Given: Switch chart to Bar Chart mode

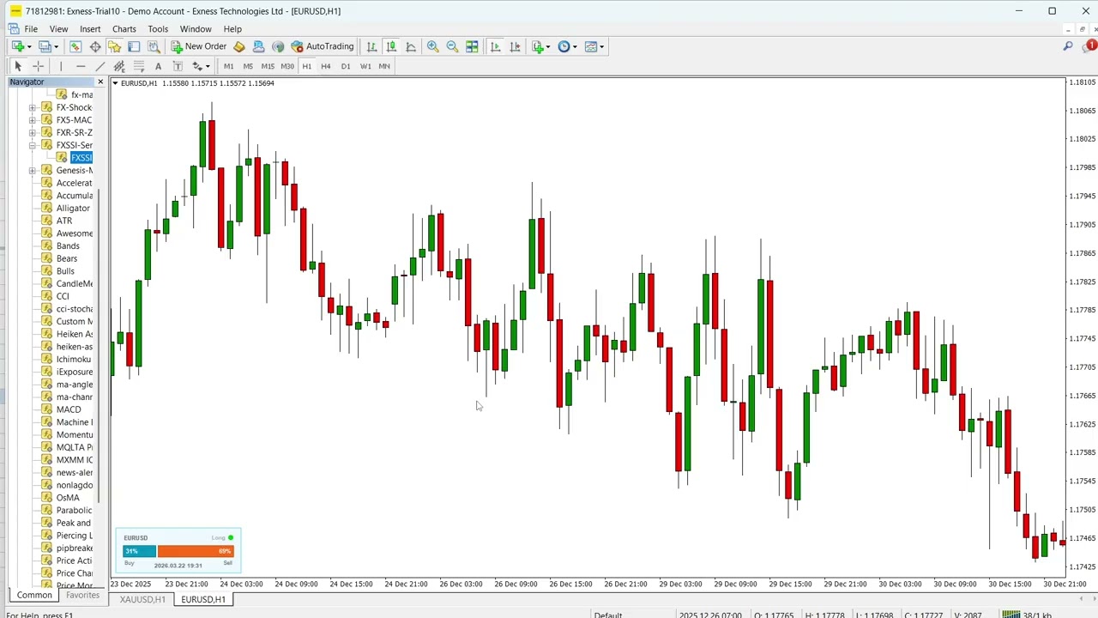Looking at the screenshot, I should 371,46.
